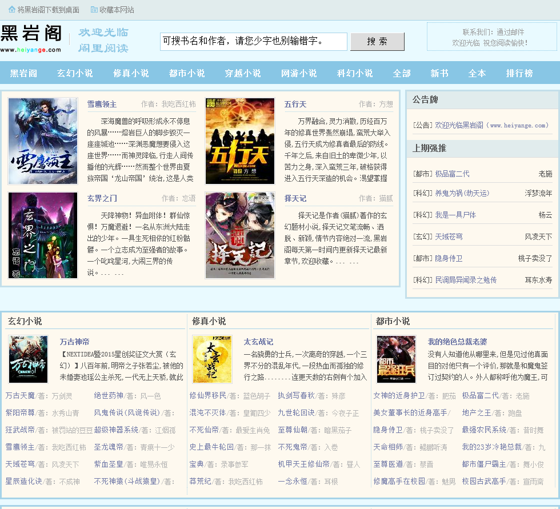Image resolution: width=560 pixels, height=509 pixels.
Task: Open 莽荒纪 novel link
Action: [x=201, y=482]
